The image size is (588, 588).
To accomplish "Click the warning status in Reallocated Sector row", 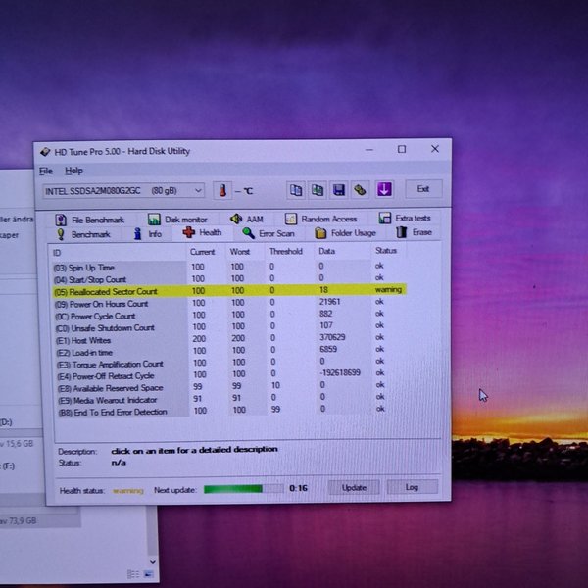I will [388, 289].
